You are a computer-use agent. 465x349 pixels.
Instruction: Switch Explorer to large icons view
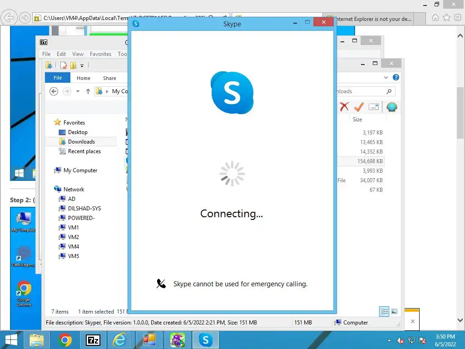[394, 311]
